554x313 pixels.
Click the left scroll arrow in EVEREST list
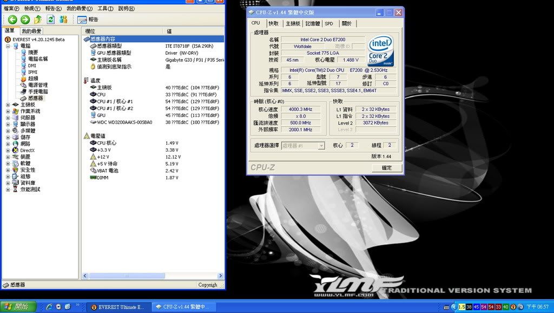tap(85, 276)
